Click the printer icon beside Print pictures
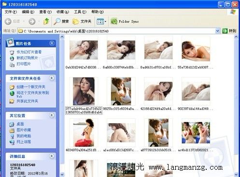Image resolution: width=240 pixels, height=177 pixels. (x=12, y=64)
